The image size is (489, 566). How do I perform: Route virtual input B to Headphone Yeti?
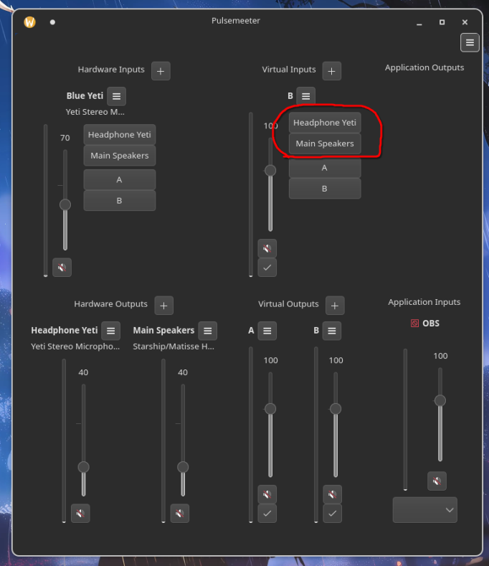(325, 123)
